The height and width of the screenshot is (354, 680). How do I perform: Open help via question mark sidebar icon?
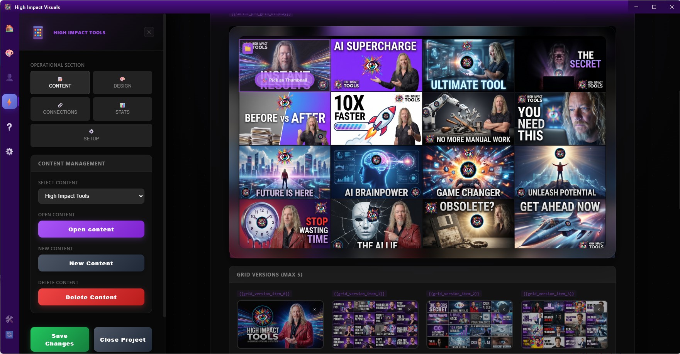pos(9,127)
